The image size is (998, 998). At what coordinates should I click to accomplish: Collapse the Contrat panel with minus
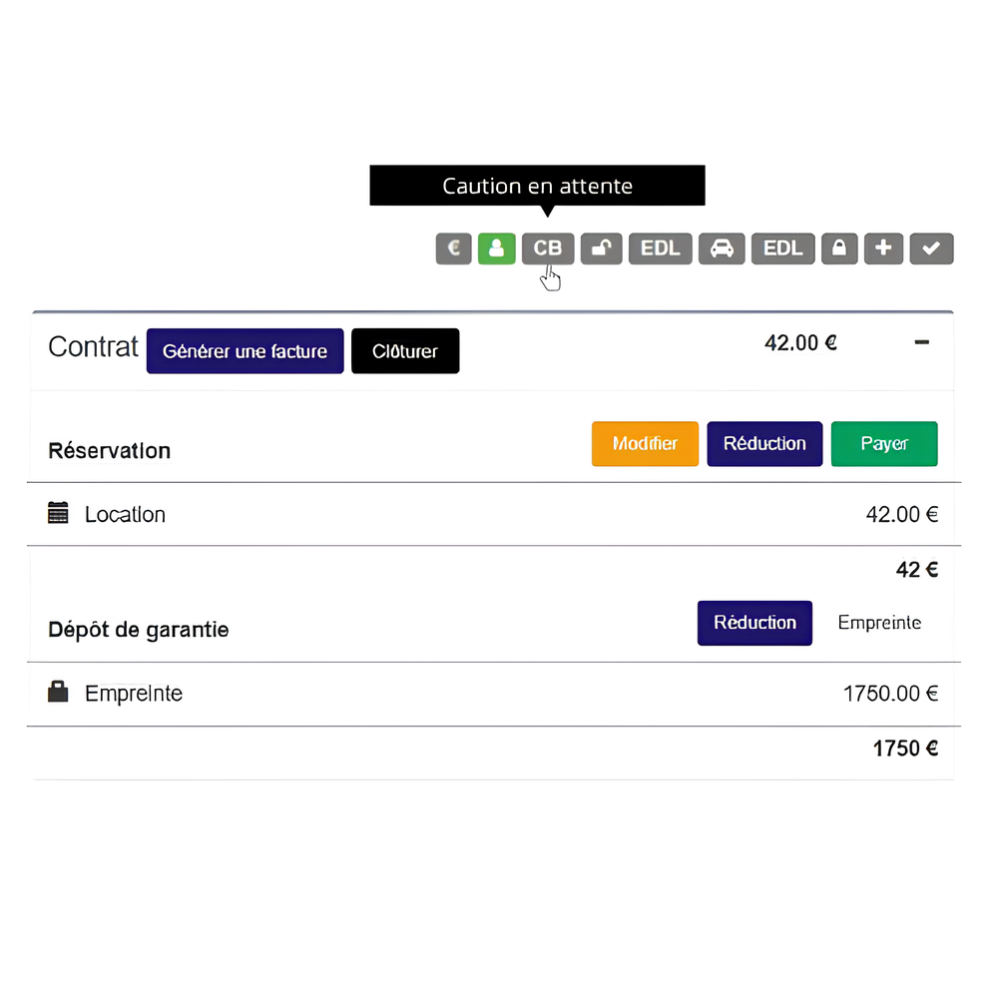click(x=921, y=342)
